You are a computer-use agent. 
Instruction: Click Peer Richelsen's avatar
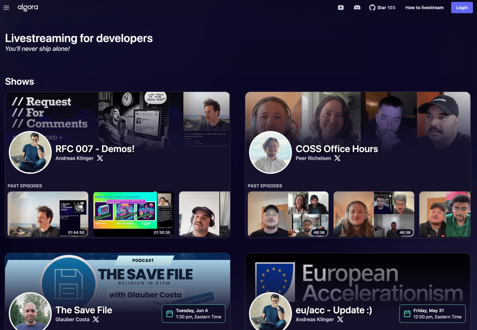point(271,152)
